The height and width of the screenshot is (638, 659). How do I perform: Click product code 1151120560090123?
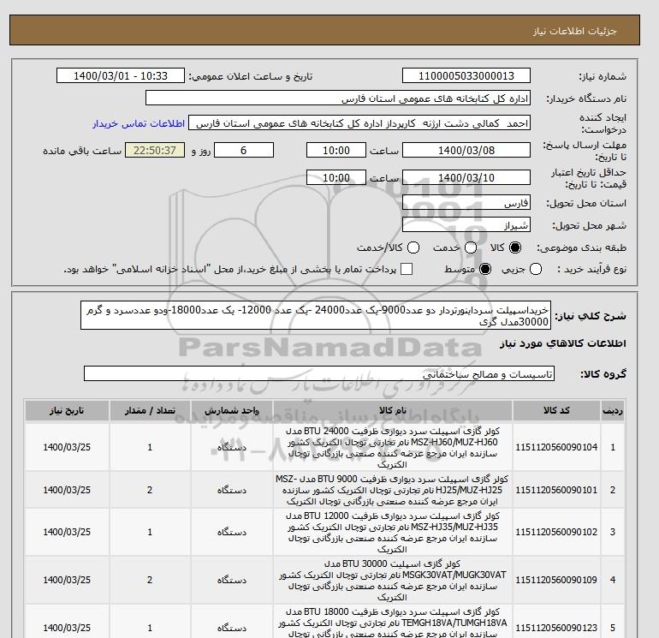tap(556, 628)
